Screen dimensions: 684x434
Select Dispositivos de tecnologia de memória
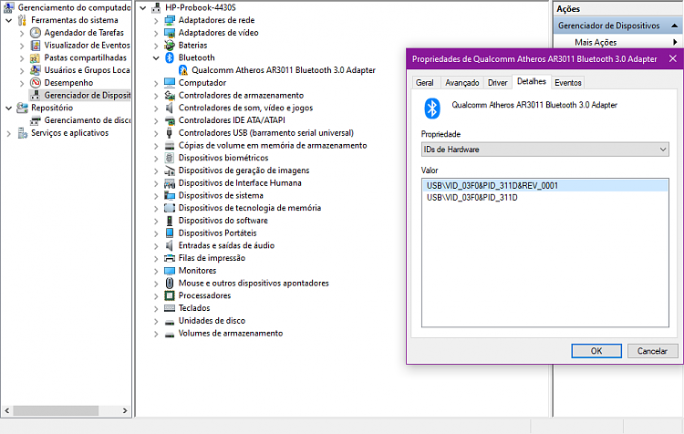pyautogui.click(x=250, y=208)
